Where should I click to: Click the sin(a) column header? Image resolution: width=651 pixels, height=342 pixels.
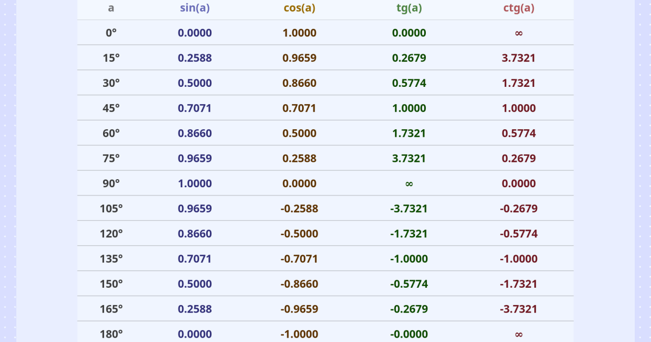tap(195, 8)
